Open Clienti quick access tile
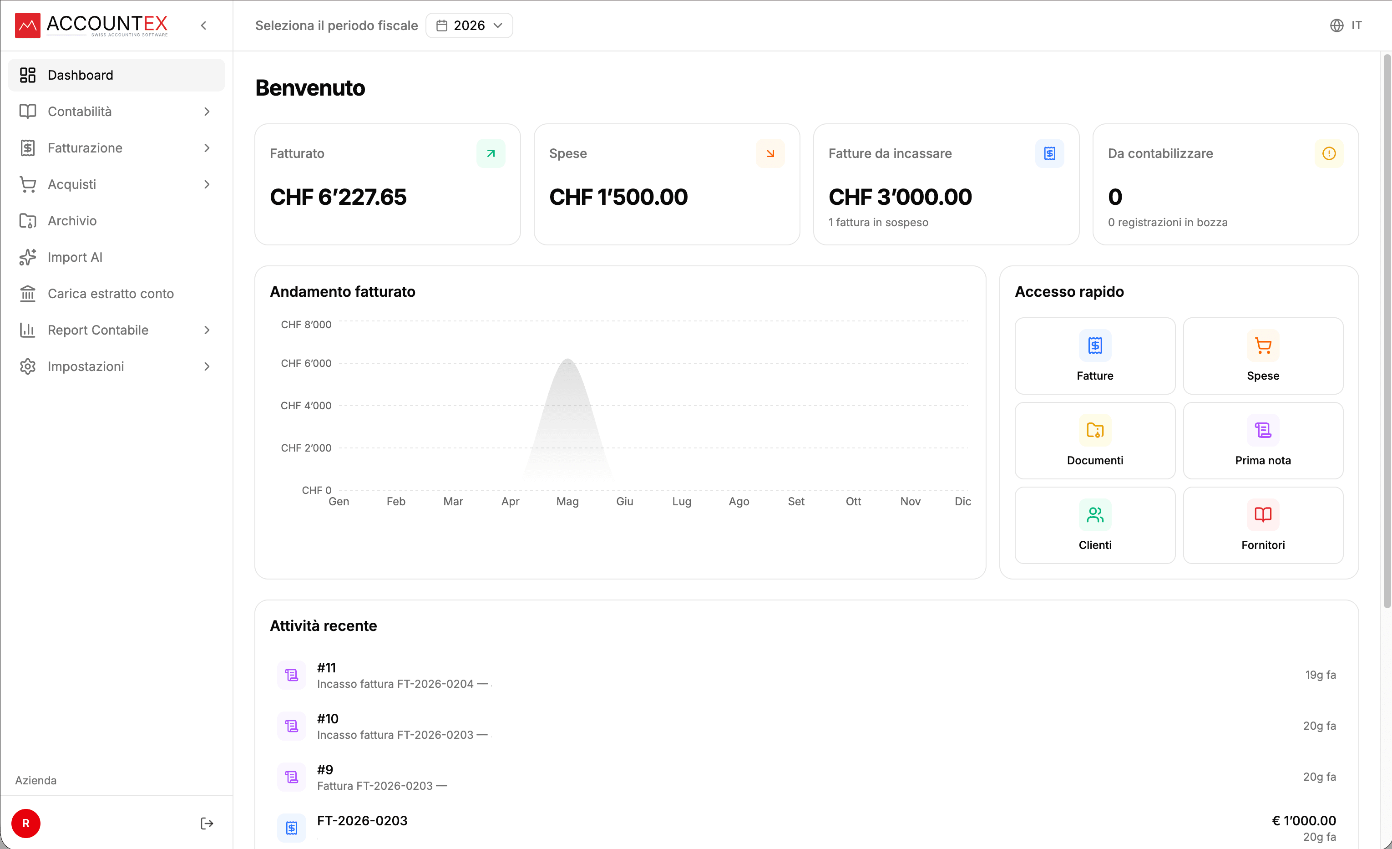1392x849 pixels. [1095, 525]
